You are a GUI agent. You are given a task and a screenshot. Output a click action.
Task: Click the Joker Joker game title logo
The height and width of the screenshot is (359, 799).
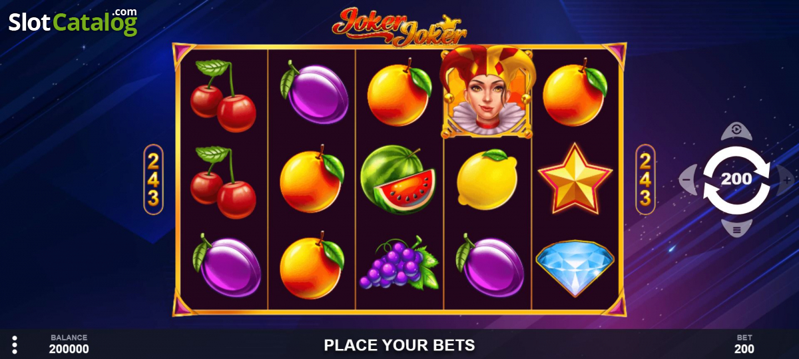pyautogui.click(x=400, y=27)
